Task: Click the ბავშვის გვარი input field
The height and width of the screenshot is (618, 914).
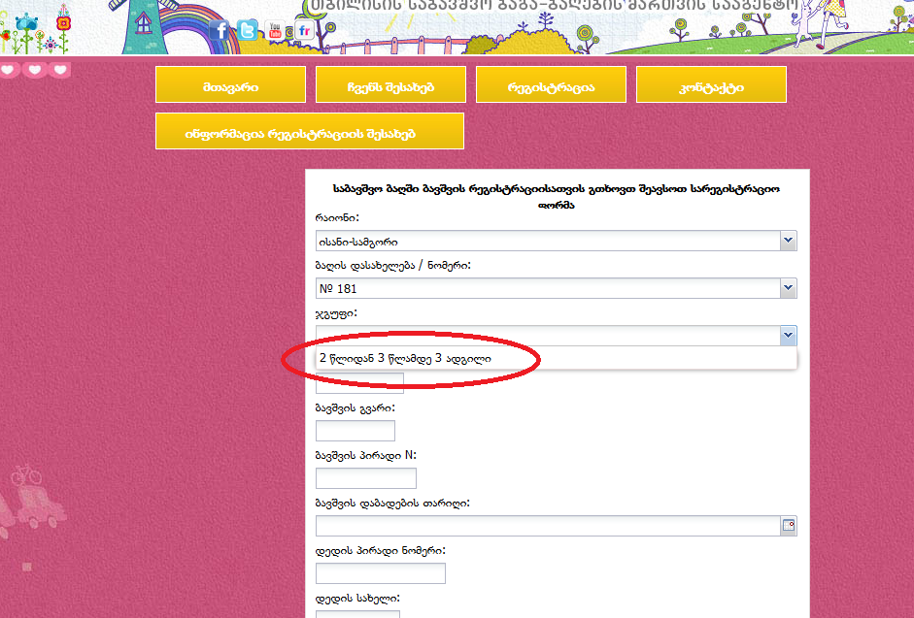Action: pyautogui.click(x=355, y=431)
